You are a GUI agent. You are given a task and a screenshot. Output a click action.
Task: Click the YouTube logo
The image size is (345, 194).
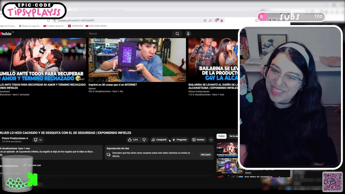point(6,34)
